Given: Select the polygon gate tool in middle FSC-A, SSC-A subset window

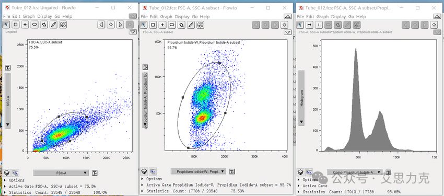Looking at the screenshot, I should pyautogui.click(x=181, y=25).
